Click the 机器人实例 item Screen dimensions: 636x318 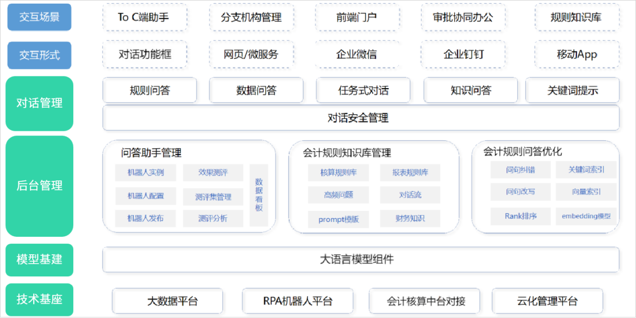point(145,172)
